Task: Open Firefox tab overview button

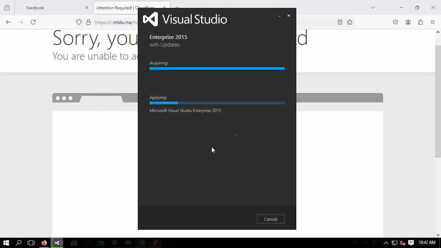Action: [x=7, y=8]
